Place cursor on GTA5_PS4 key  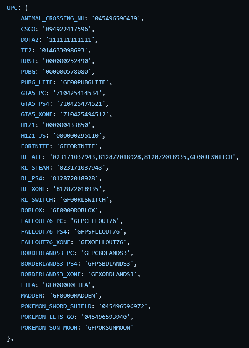point(35,104)
